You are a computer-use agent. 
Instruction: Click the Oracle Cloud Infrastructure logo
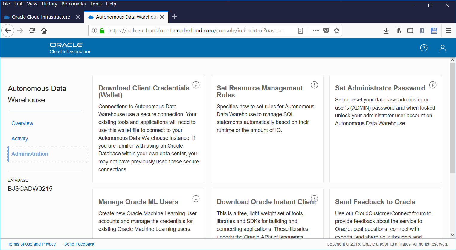(70, 48)
